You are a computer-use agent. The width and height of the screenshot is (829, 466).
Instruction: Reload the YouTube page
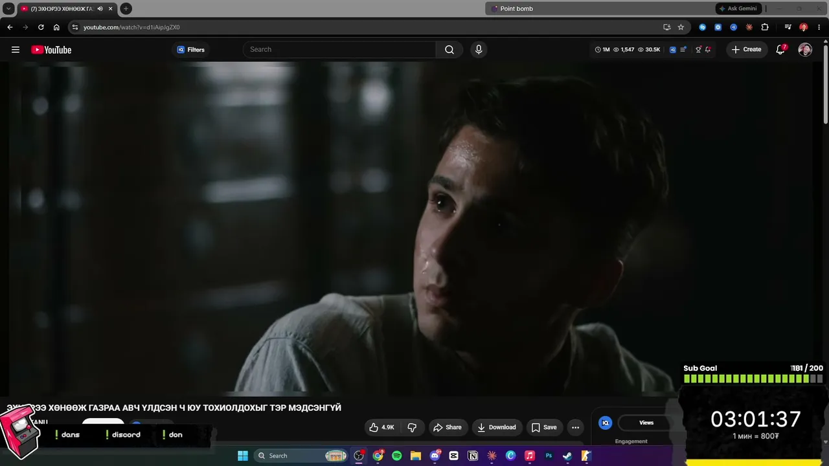click(x=41, y=27)
